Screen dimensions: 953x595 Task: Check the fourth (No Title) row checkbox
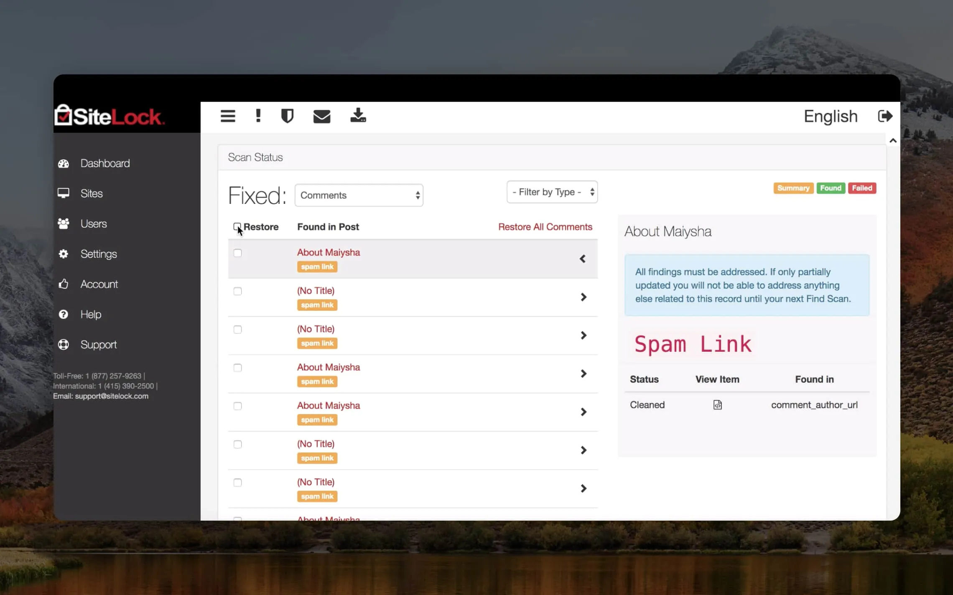(x=237, y=483)
